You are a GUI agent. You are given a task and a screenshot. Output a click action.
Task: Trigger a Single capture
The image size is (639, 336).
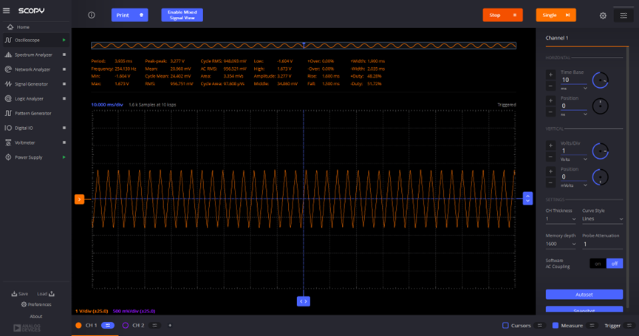tap(556, 15)
